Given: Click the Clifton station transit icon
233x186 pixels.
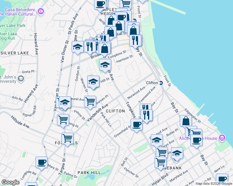Looking at the screenshot, I should click(x=161, y=83).
